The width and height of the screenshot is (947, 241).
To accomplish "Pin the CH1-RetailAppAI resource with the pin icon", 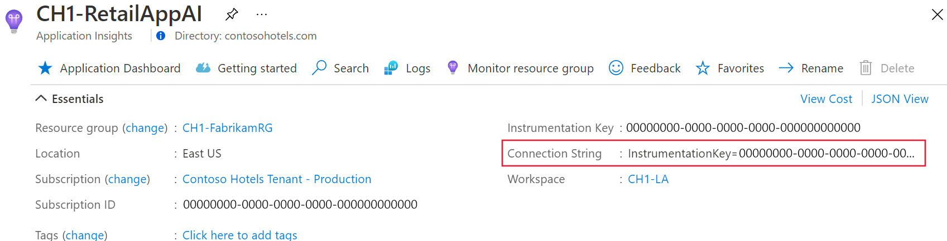I will 232,14.
